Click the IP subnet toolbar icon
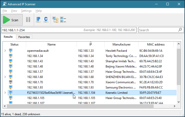 pos(38,20)
